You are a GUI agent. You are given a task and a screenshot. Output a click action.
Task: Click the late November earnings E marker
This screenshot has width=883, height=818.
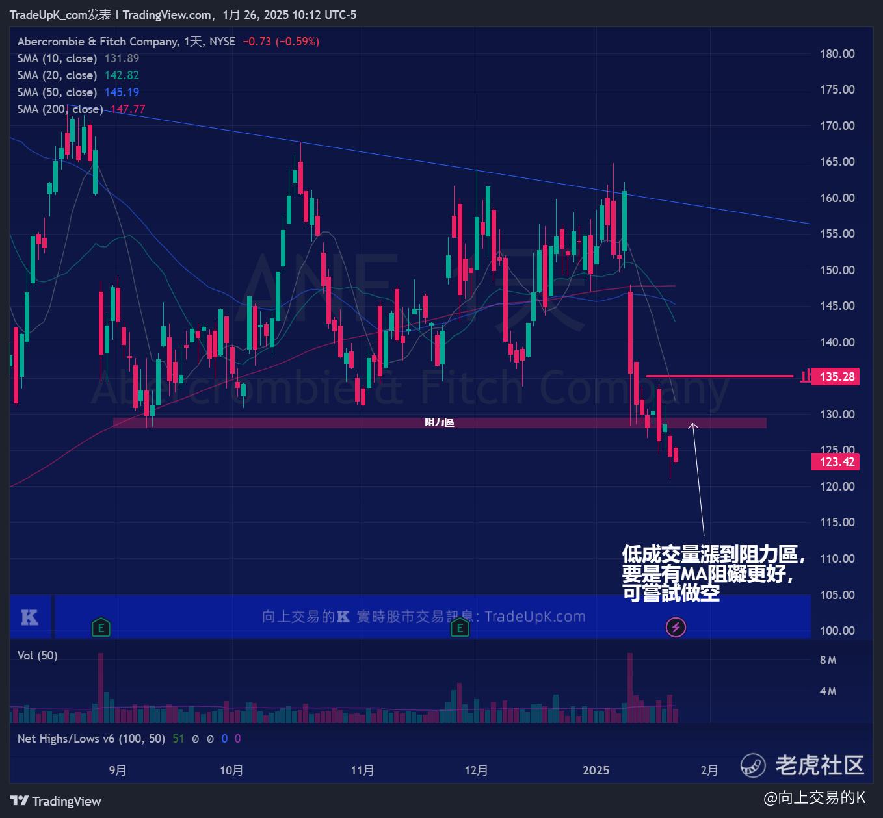point(460,628)
